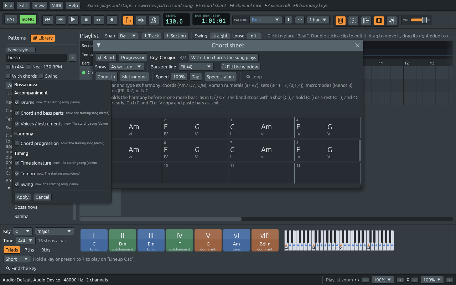Jump to song start with rewind-to-beginning button

pyautogui.click(x=47, y=20)
